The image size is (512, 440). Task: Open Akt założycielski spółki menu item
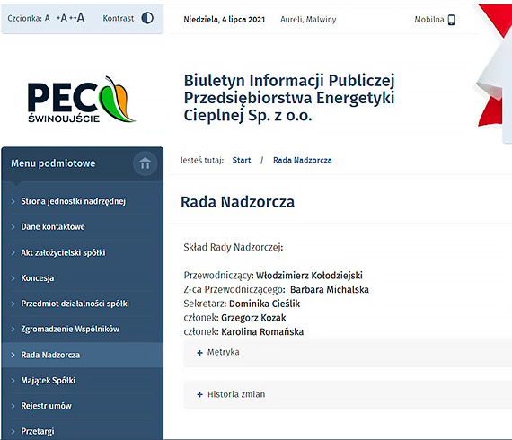pos(63,252)
